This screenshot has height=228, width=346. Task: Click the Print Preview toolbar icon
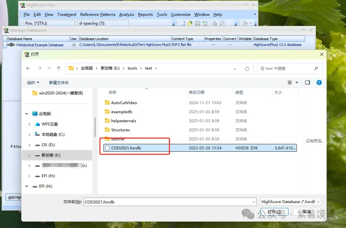pyautogui.click(x=222, y=23)
